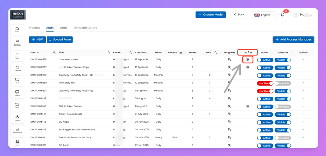Open the Chat sidebar icon

click(17, 81)
